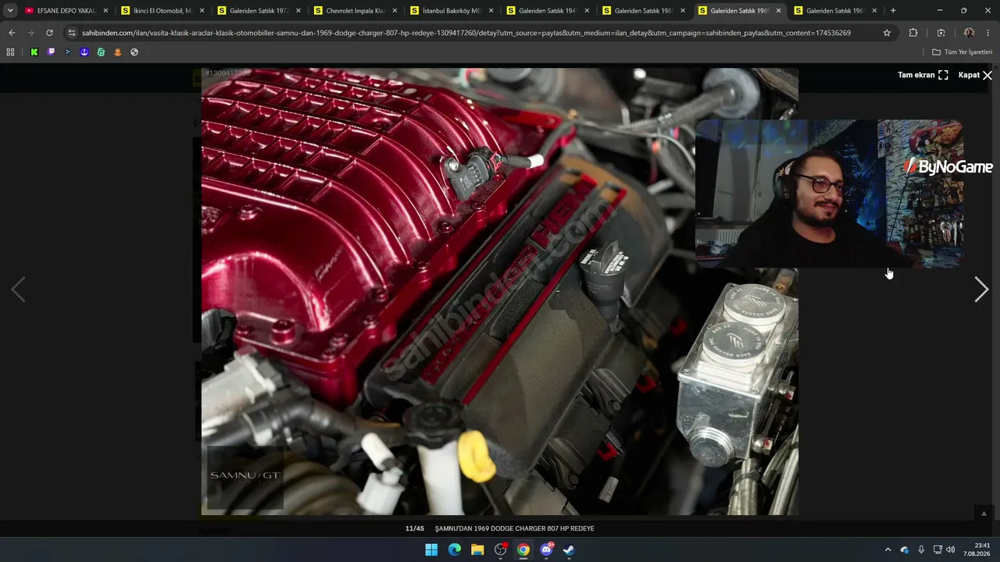Viewport: 1000px width, 562px height.
Task: Click the address bar URL
Action: point(466,33)
